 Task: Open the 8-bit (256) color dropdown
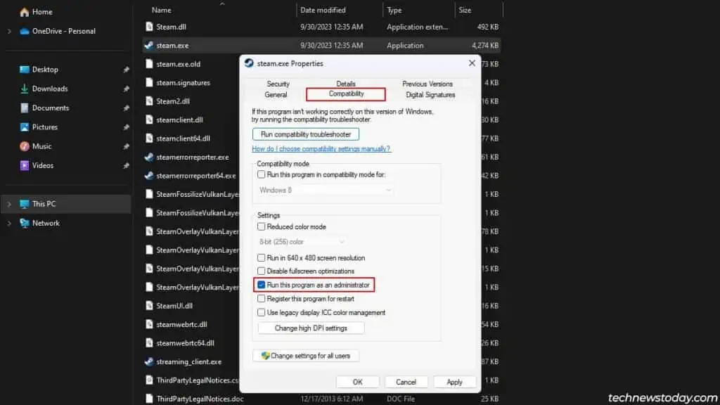tap(301, 242)
